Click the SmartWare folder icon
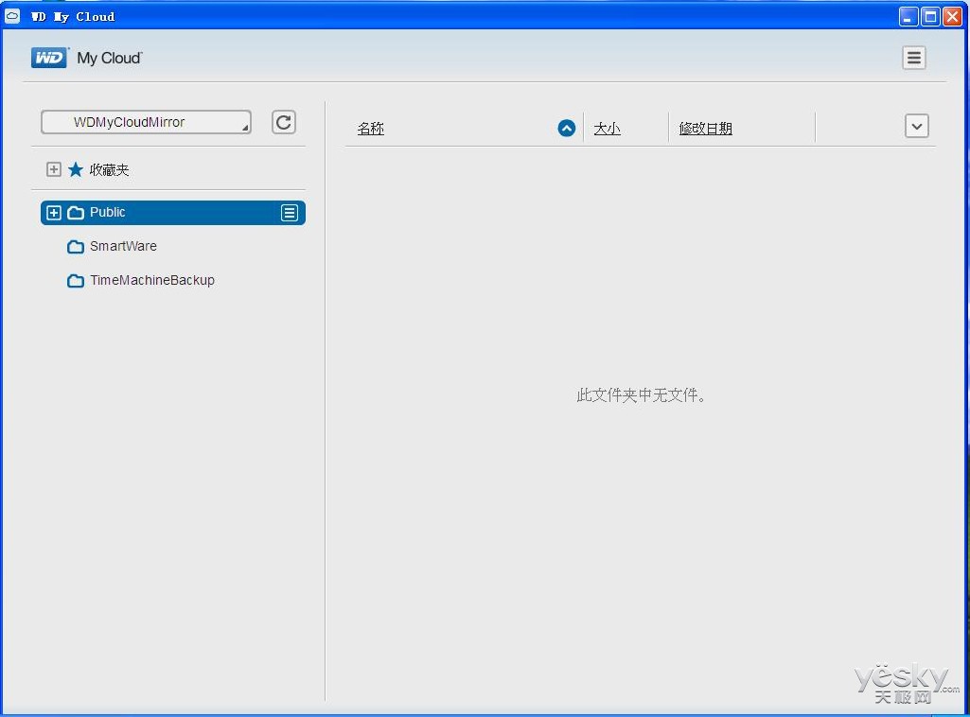970x717 pixels. tap(76, 247)
